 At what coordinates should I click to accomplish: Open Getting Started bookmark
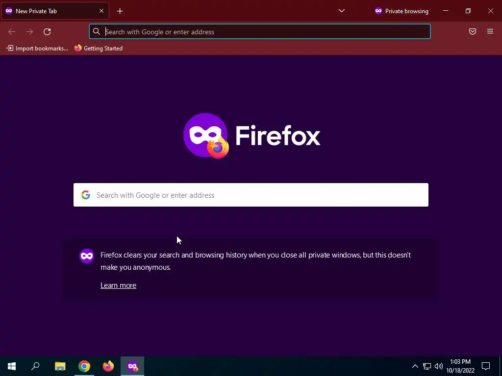[99, 48]
